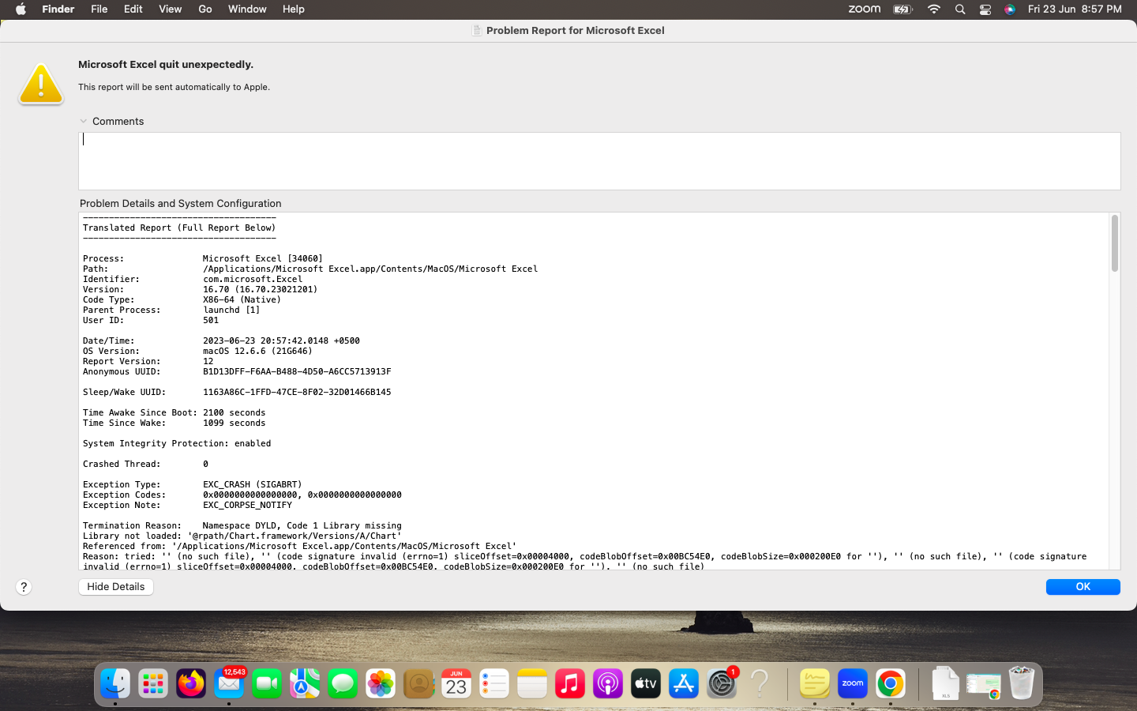This screenshot has height=711, width=1137.
Task: Open the Apple menu
Action: (21, 9)
